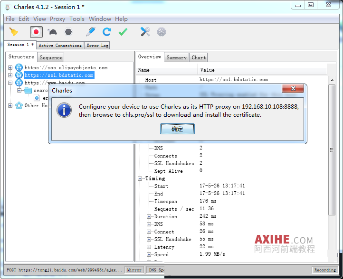
Task: Close the Charles info dialog
Action: (293, 88)
